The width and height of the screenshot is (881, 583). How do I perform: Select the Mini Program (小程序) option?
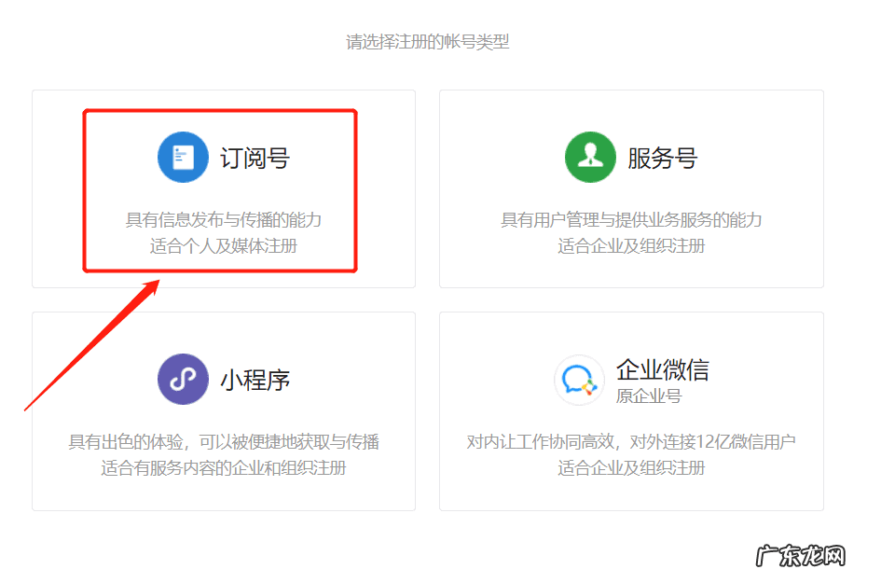pyautogui.click(x=222, y=410)
